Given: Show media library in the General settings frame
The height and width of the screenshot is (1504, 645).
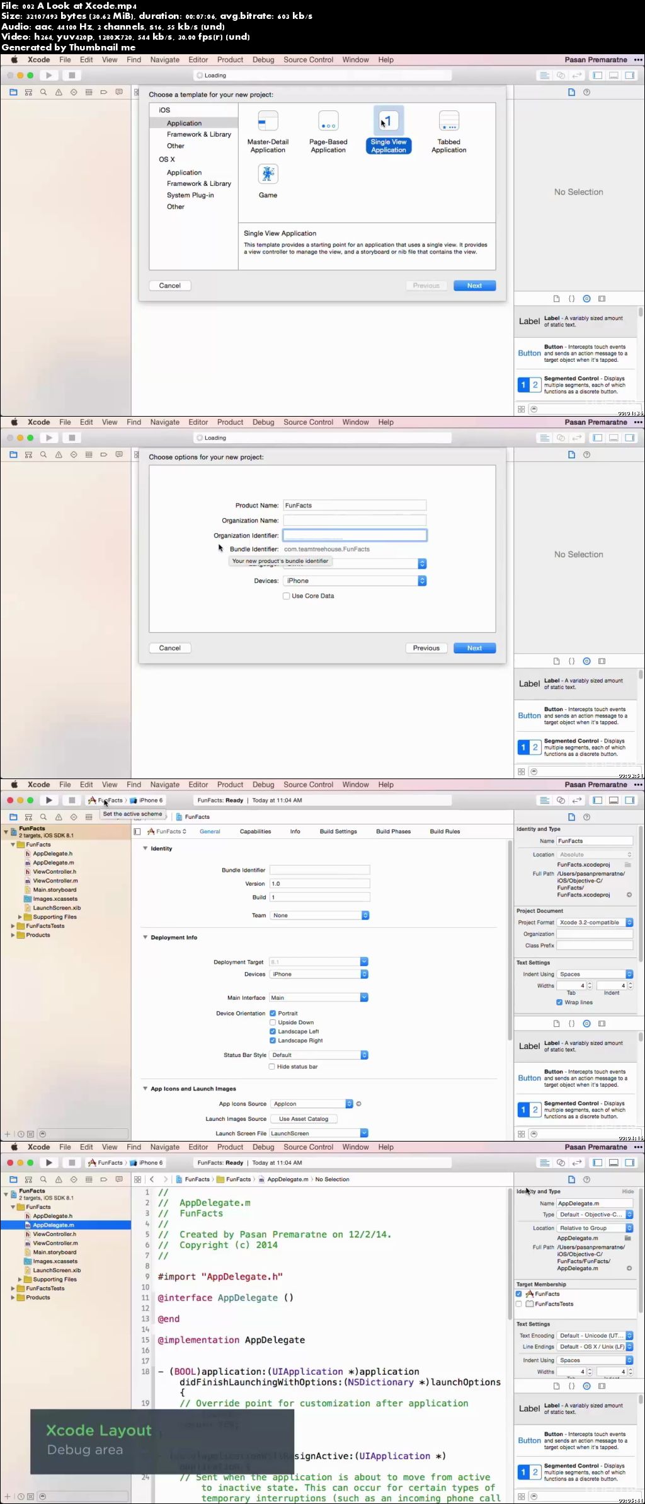Looking at the screenshot, I should [x=602, y=1024].
